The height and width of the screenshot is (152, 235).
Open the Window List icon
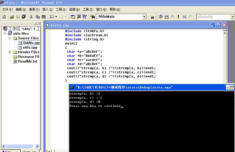click(x=85, y=17)
